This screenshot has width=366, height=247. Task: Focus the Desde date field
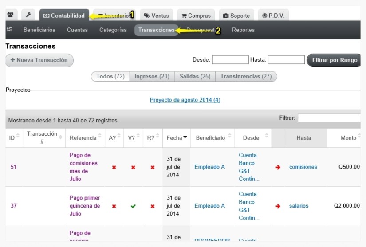click(230, 60)
